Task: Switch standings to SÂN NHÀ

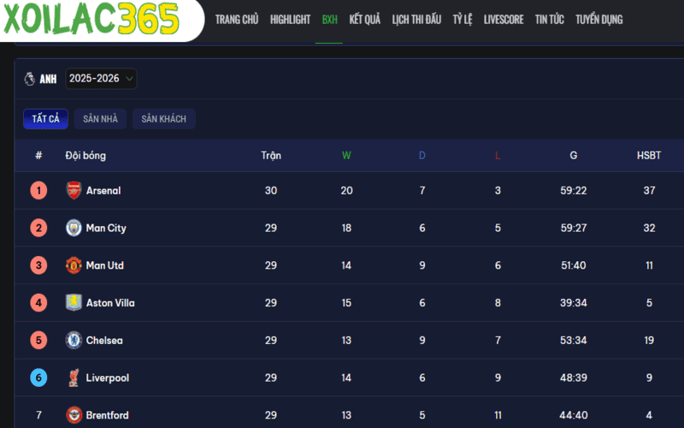Action: [x=100, y=119]
